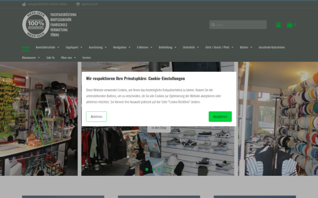Go to the Home menu item
The width and height of the screenshot is (318, 198).
(25, 48)
